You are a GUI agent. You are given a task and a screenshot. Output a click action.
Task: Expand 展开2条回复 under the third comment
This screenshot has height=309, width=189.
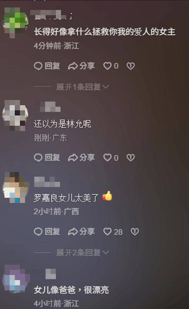pos(82,253)
